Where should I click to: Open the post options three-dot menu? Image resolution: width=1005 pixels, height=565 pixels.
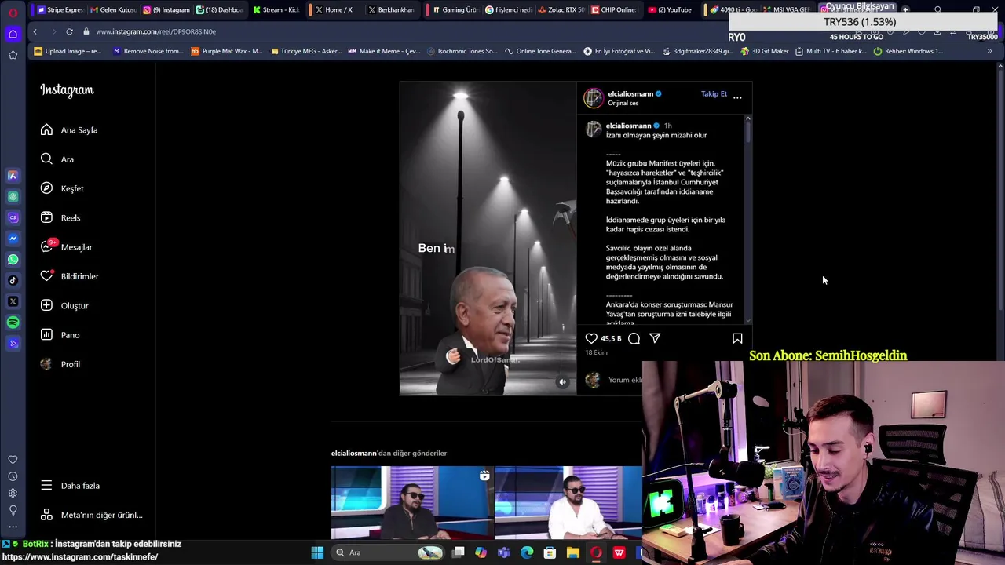click(x=737, y=97)
